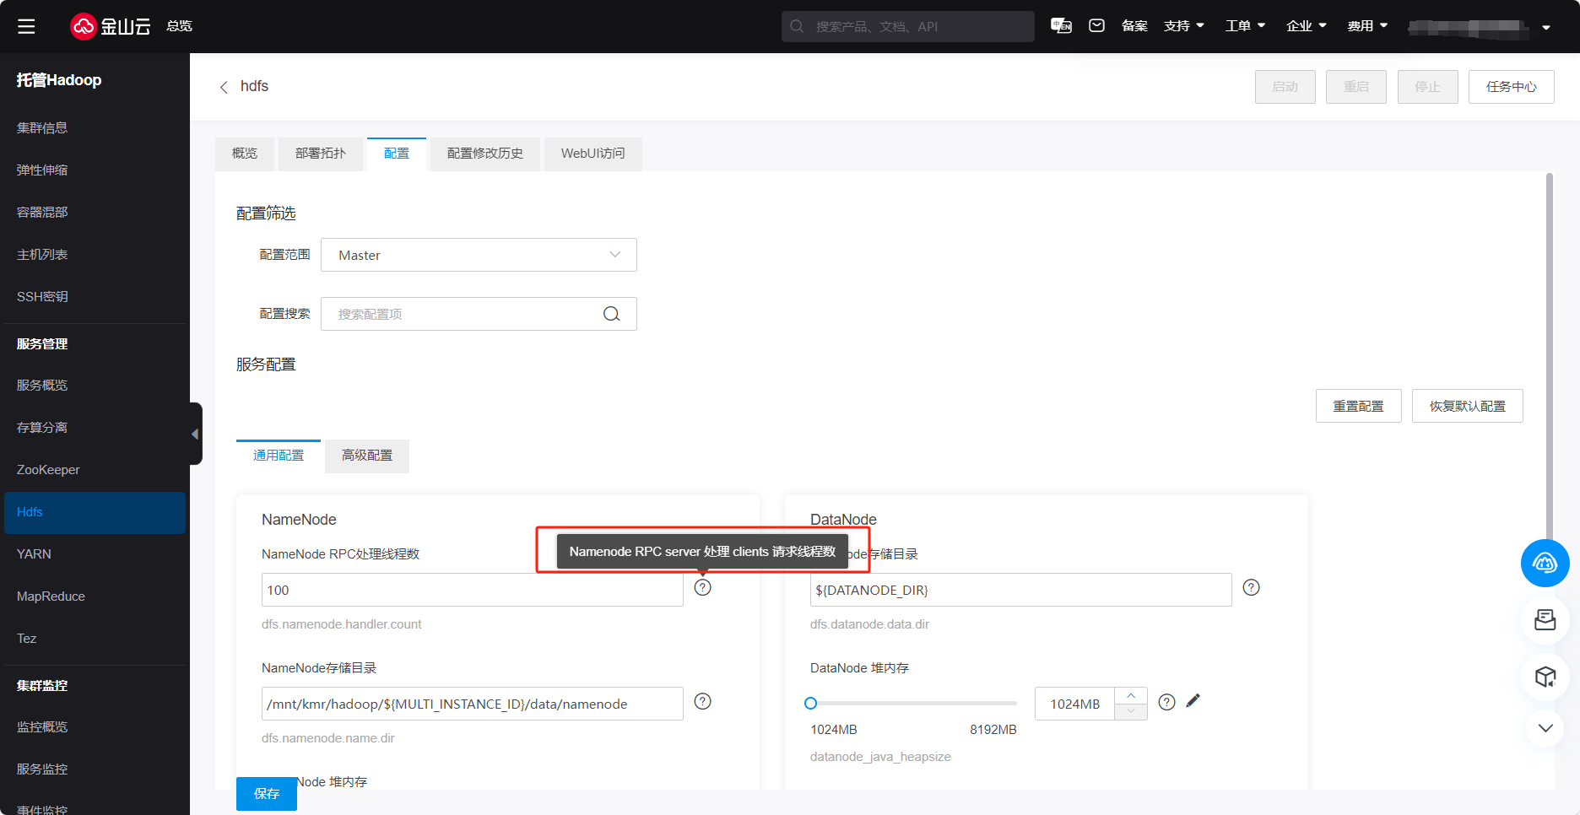Open the 配置修改历史 tab

(484, 154)
